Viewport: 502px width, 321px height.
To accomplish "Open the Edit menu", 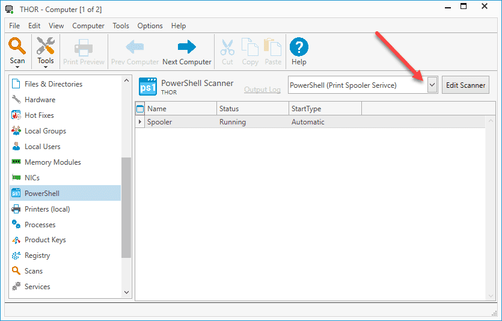I will [34, 26].
